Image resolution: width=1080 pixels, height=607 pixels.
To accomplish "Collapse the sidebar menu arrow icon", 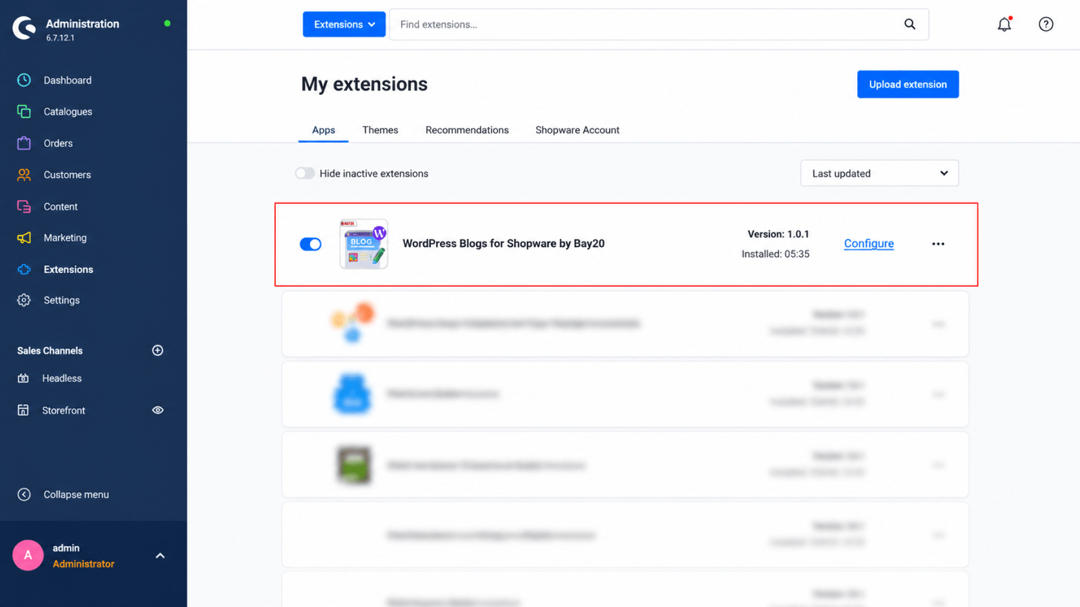I will click(24, 495).
